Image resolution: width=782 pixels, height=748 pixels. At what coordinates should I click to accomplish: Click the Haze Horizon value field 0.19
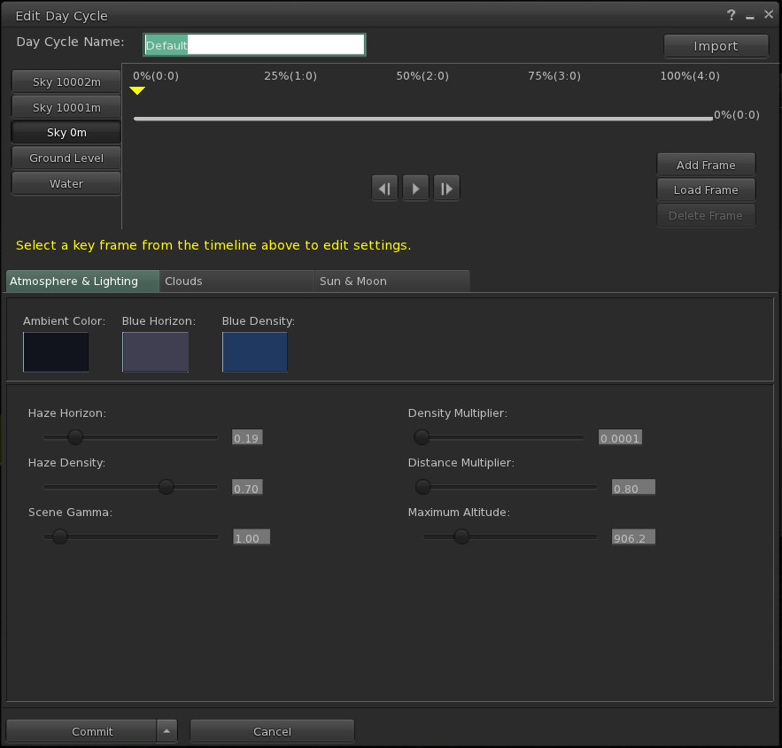[x=247, y=437]
